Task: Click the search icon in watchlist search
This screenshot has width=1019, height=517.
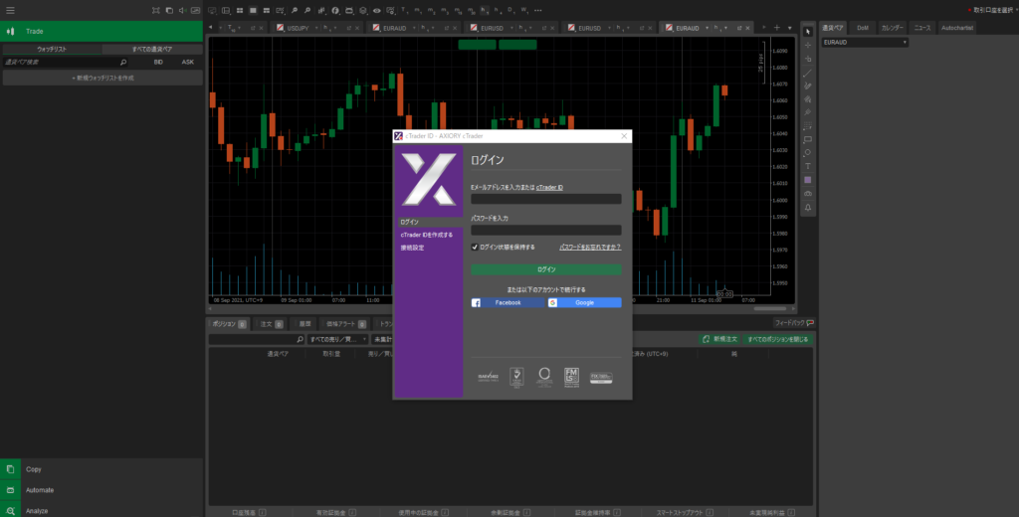Action: tap(122, 63)
